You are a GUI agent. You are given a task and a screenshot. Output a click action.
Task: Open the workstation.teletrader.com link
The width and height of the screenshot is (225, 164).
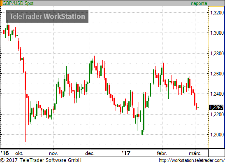click(192, 160)
